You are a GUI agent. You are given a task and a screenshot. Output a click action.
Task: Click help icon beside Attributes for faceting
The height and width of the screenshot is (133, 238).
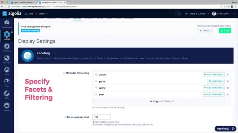coord(64,73)
